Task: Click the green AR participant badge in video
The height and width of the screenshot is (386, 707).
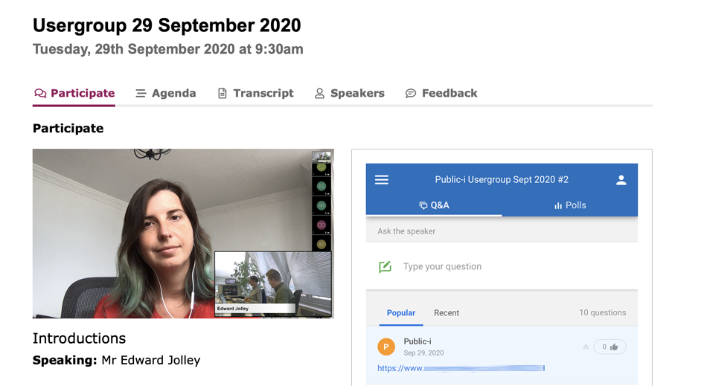Action: click(x=321, y=205)
